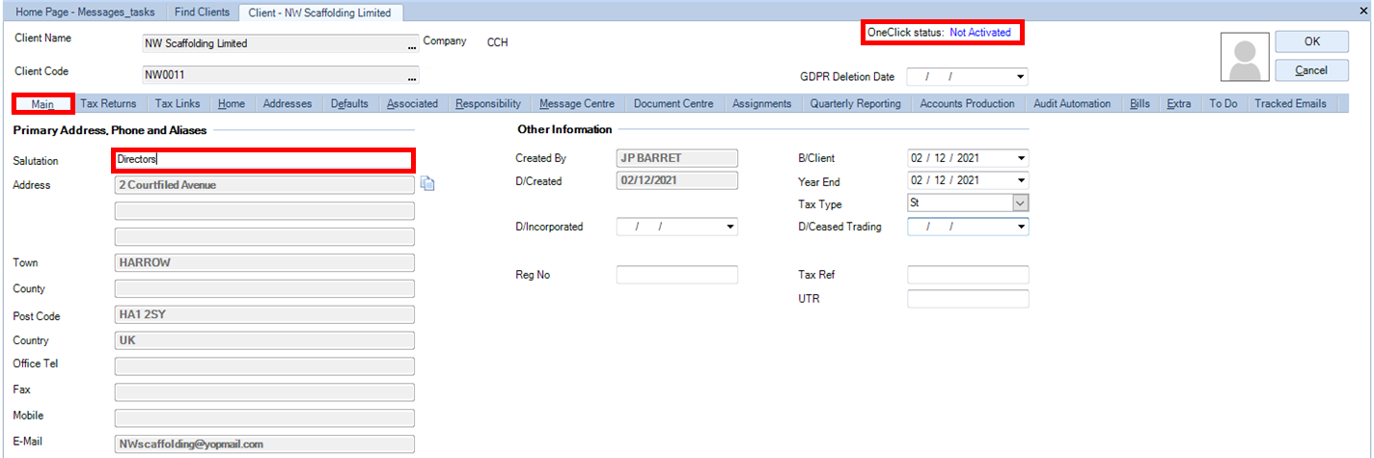
Task: Open the To Do tab
Action: pos(1223,103)
